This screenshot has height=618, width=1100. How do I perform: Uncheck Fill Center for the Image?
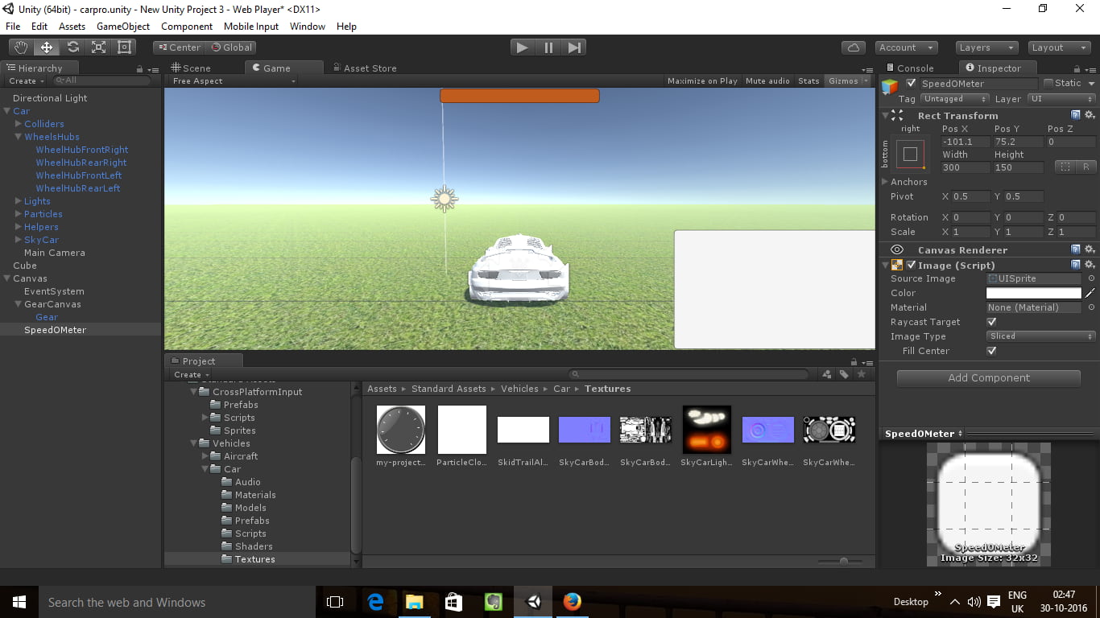click(991, 351)
